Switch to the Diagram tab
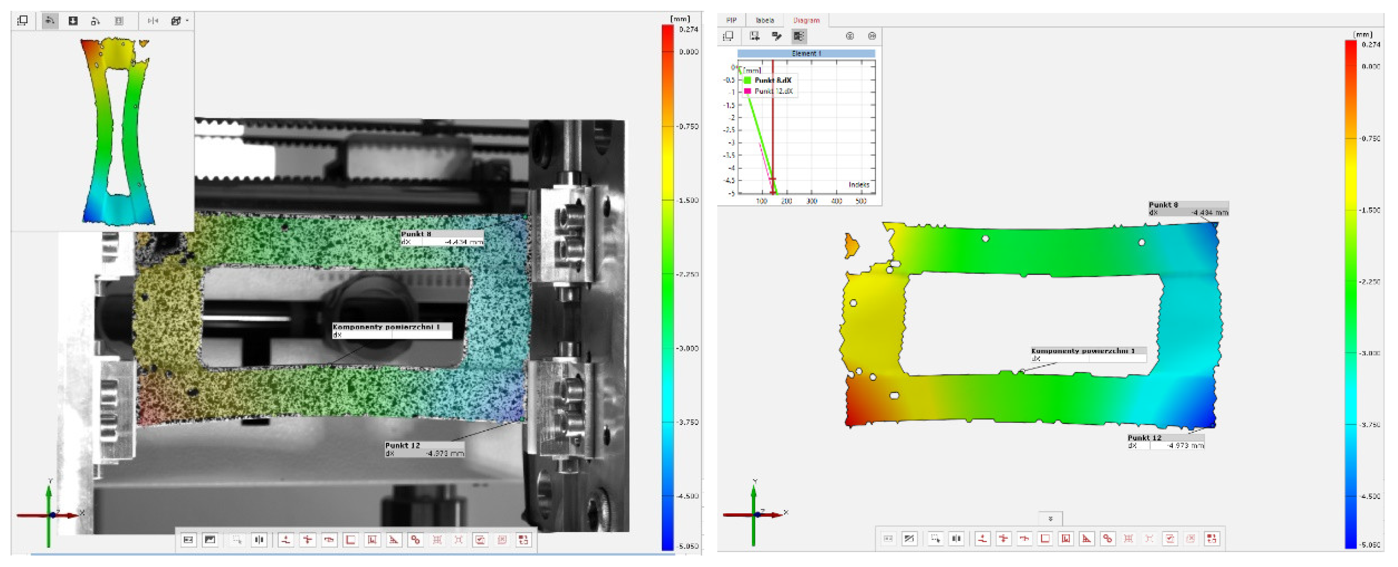1398x567 pixels. (x=806, y=20)
